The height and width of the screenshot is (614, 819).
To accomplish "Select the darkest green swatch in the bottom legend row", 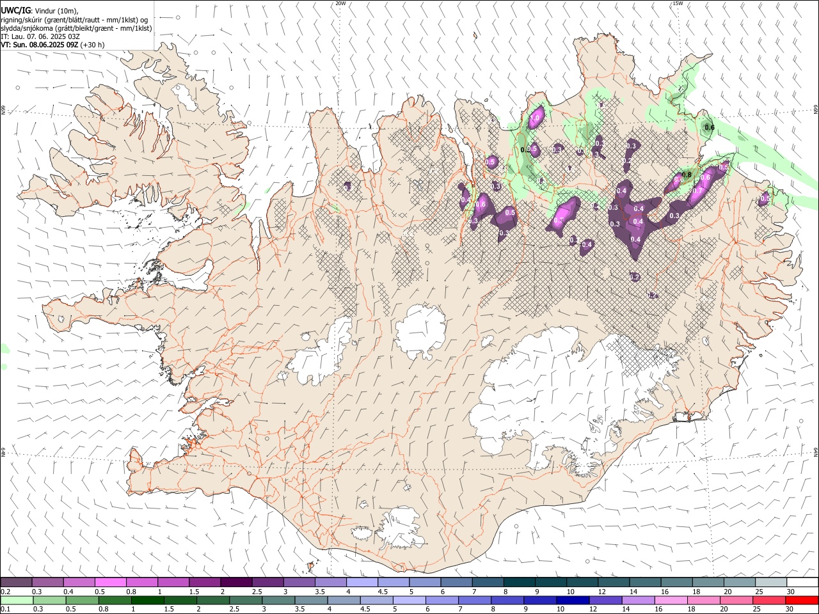I will tap(147, 601).
